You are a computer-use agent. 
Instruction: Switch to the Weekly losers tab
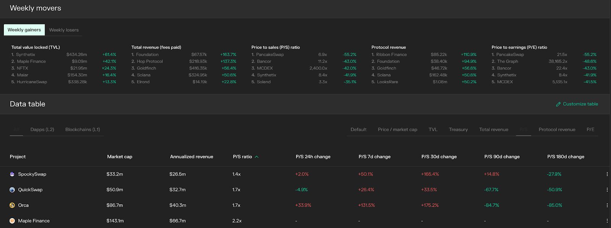click(64, 30)
